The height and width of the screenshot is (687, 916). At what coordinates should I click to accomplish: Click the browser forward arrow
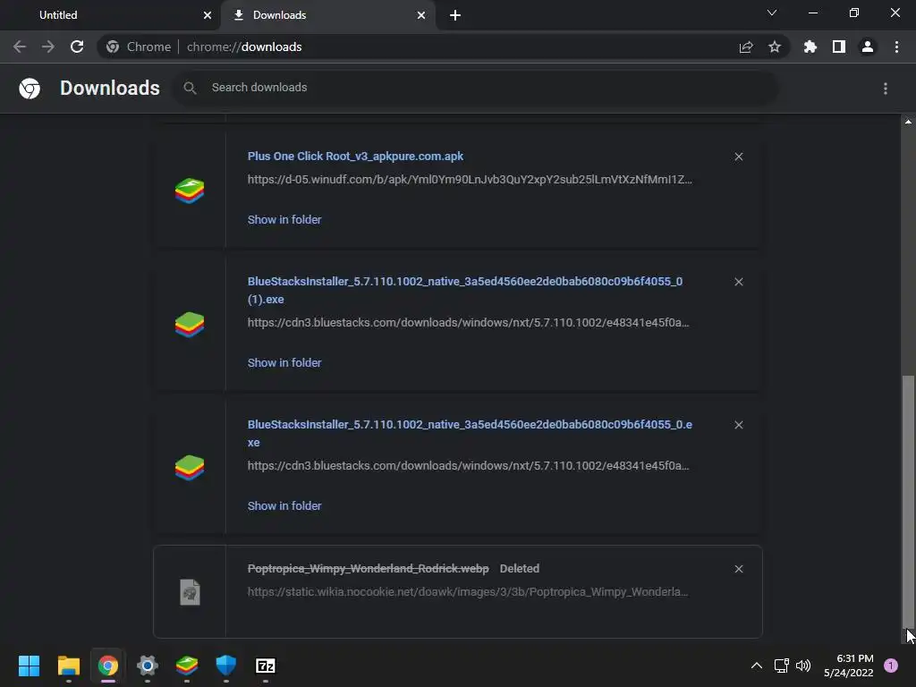(48, 47)
